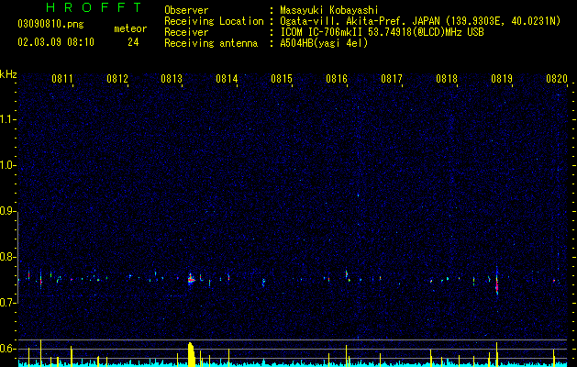Screen dimensions: 577x367
Task: Click the 0813 time marker
Action: [x=172, y=79]
